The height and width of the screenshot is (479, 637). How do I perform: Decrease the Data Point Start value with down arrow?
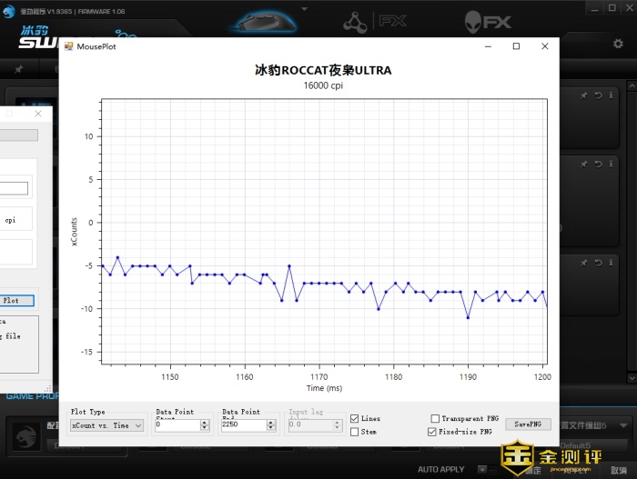click(205, 428)
